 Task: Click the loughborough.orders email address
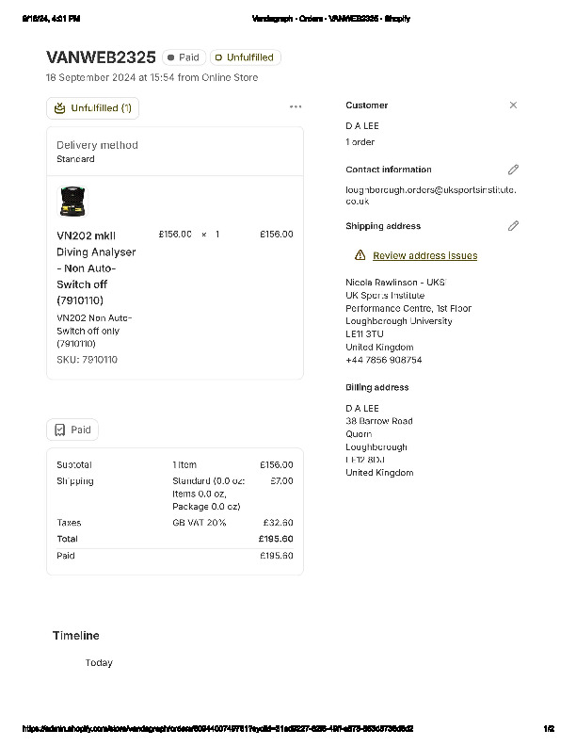click(430, 195)
